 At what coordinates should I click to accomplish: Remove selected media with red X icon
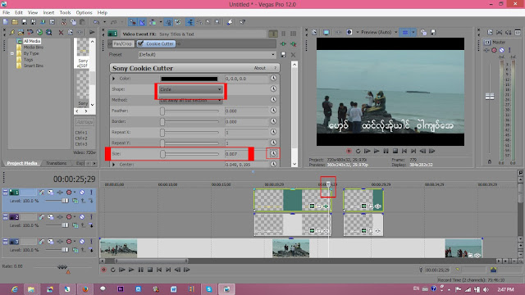click(61, 33)
